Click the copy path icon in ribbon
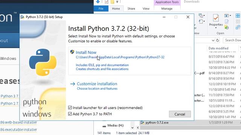 pyautogui.click(x=201, y=16)
